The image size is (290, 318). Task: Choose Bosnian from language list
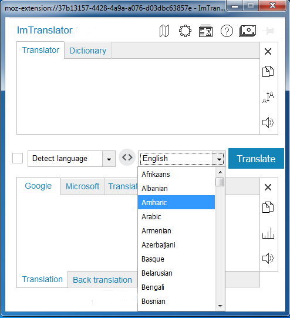pyautogui.click(x=176, y=302)
